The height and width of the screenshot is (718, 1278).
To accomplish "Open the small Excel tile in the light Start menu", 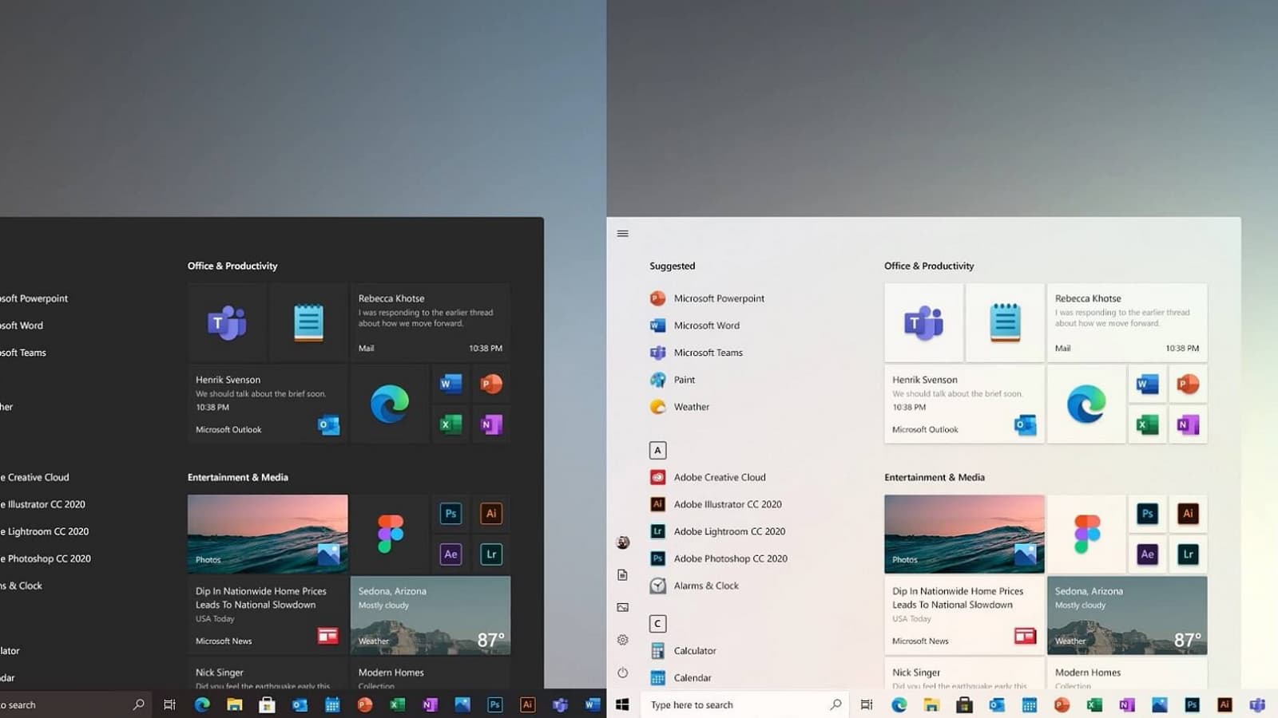I will (x=1148, y=424).
